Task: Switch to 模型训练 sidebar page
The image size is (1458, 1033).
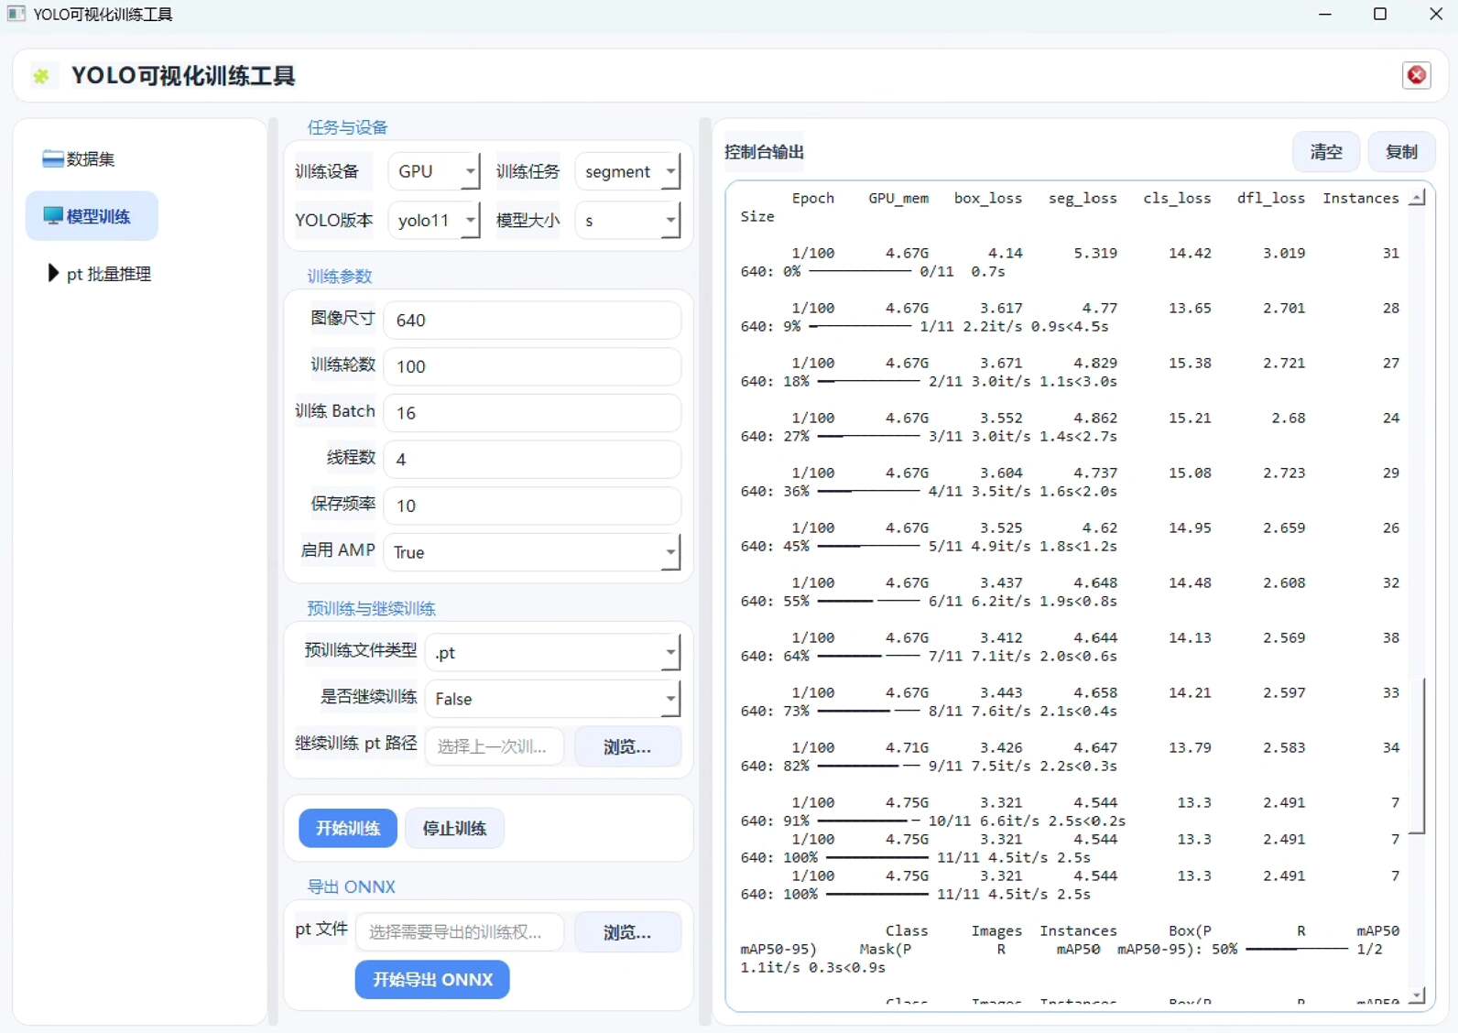Action: 92,216
